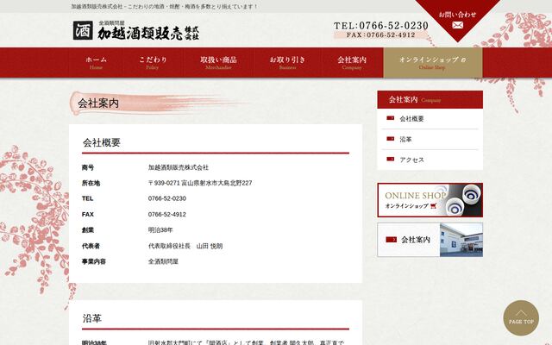
Task: Click the 全酒類問屋 value in table
Action: 163,261
